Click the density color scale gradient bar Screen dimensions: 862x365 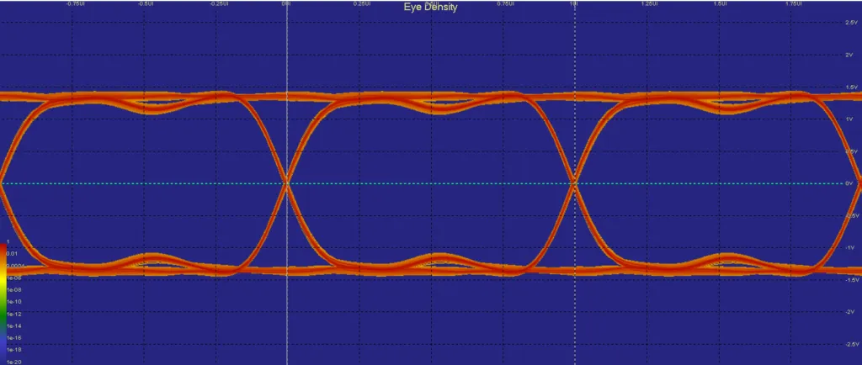click(x=3, y=303)
